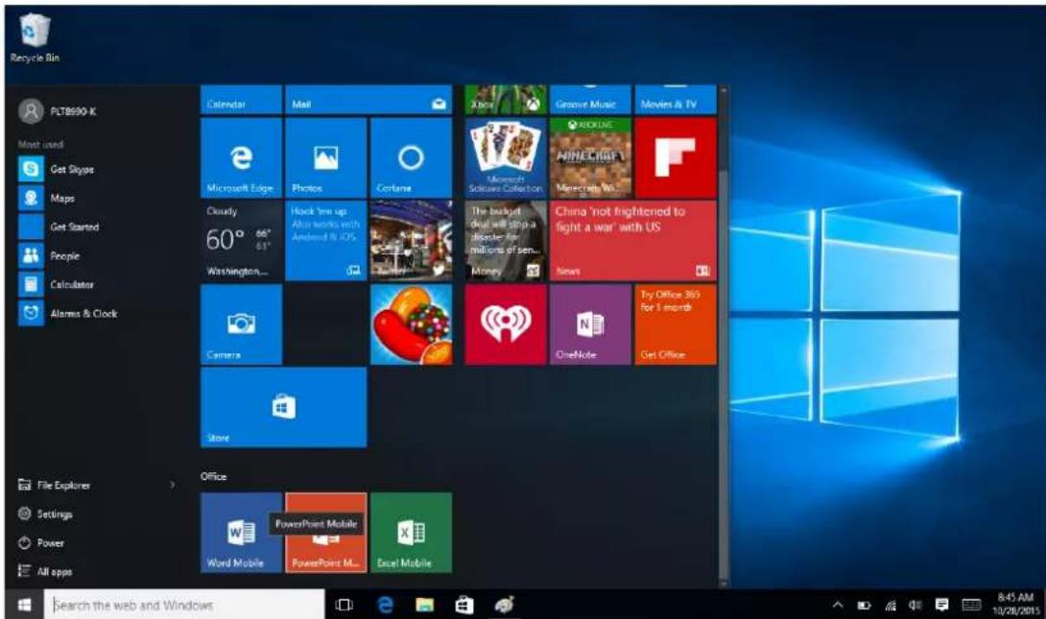Screen dimensions: 1046x619
Task: Open the OneNote tile
Action: [590, 324]
